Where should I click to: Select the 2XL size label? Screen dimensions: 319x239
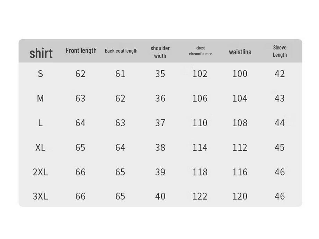[40, 172]
